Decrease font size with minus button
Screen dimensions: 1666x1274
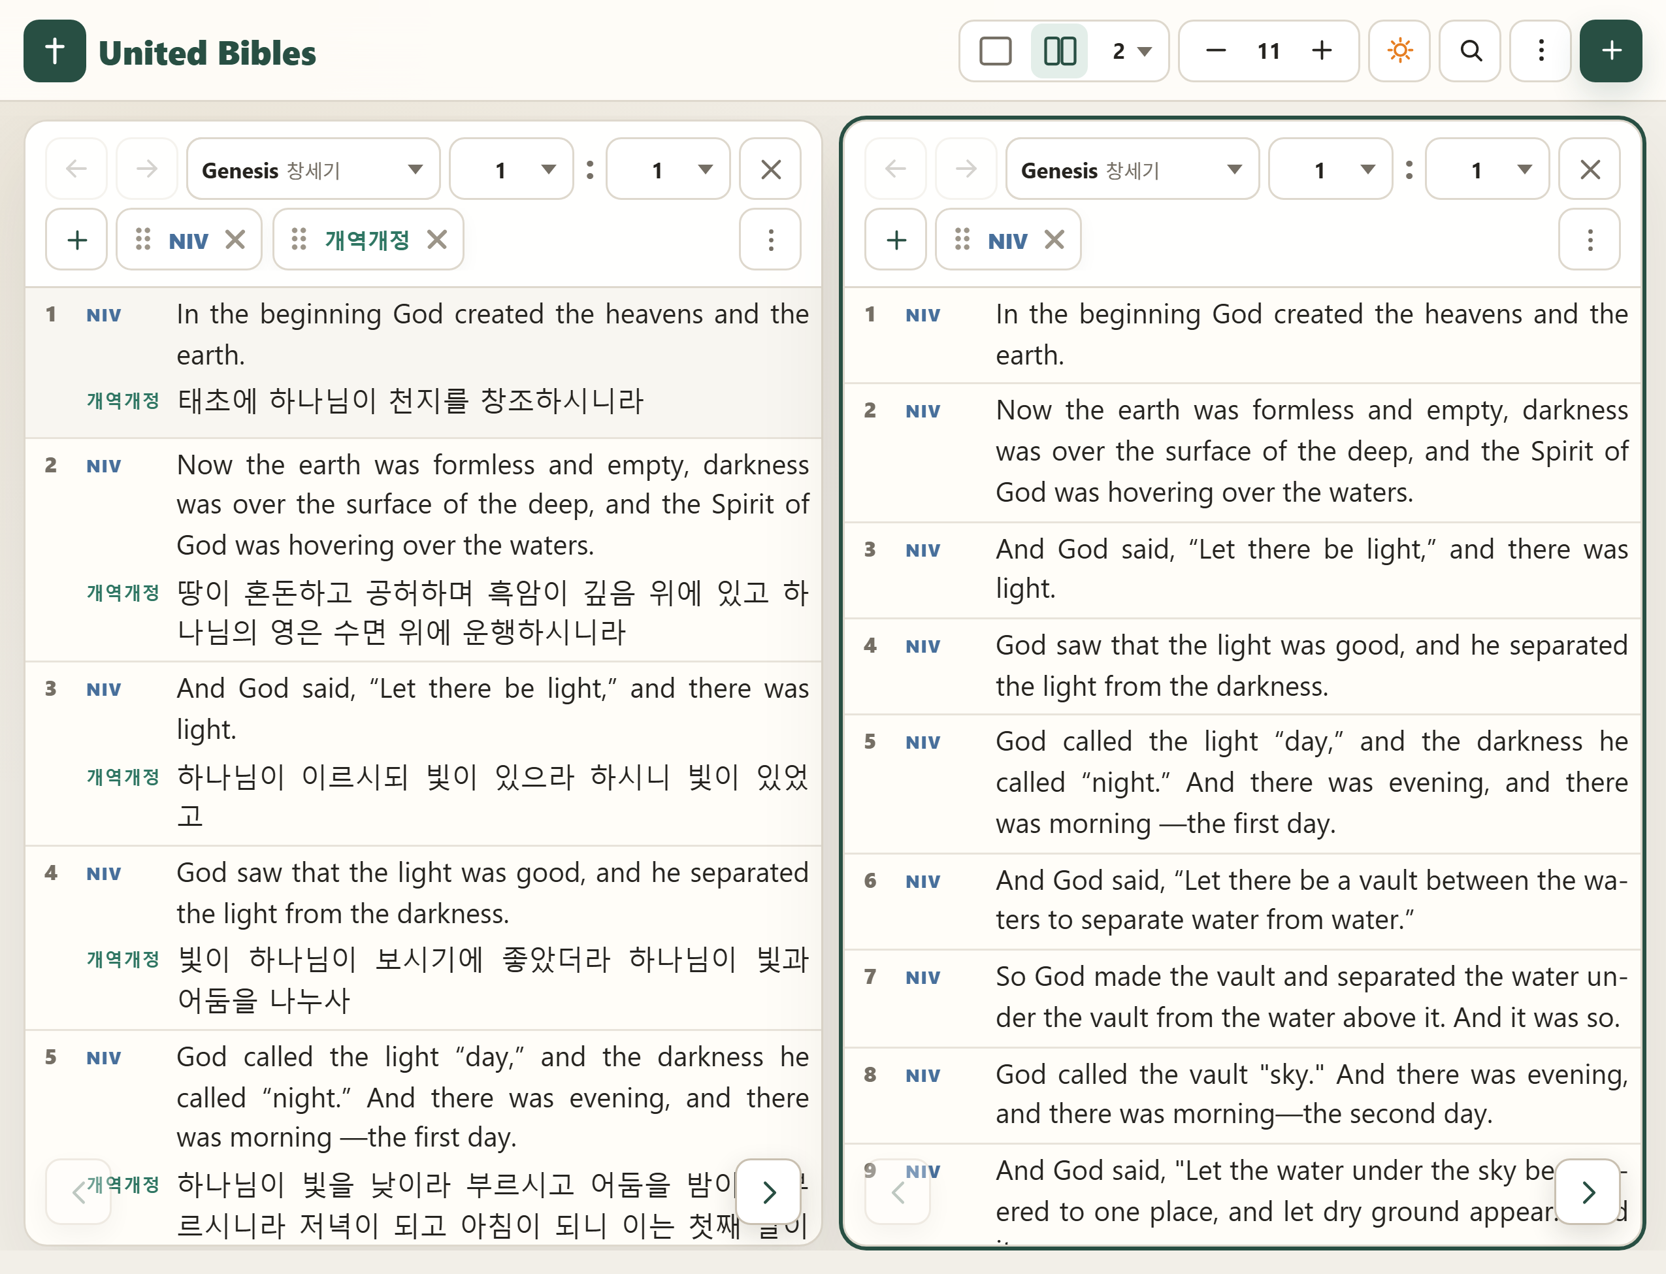tap(1216, 51)
